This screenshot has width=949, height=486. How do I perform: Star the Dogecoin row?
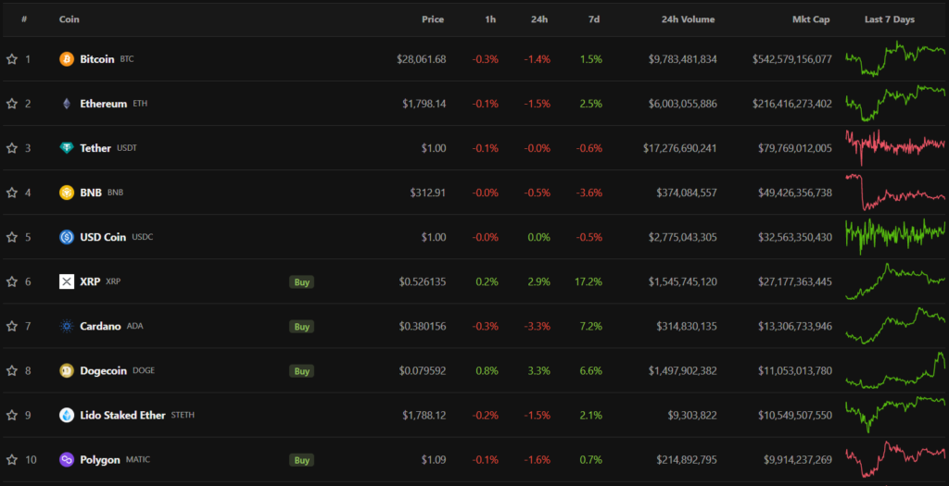[x=11, y=370]
